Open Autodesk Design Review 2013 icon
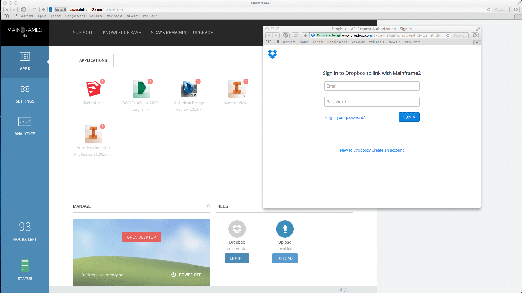 [x=189, y=89]
